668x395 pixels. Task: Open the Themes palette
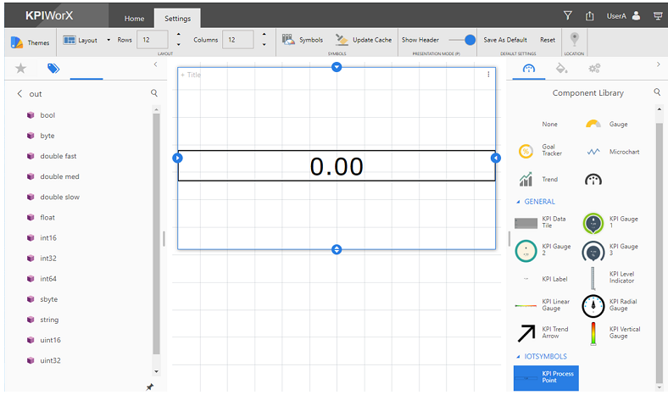pyautogui.click(x=30, y=42)
